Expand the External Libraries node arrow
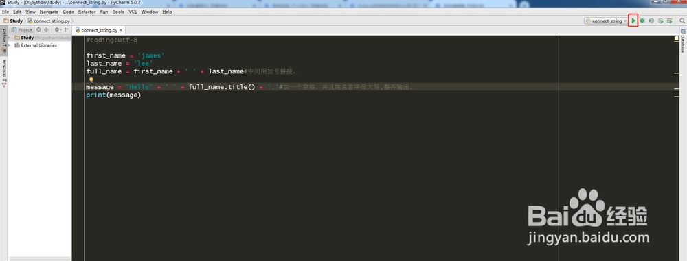This screenshot has width=687, height=261. pos(10,45)
